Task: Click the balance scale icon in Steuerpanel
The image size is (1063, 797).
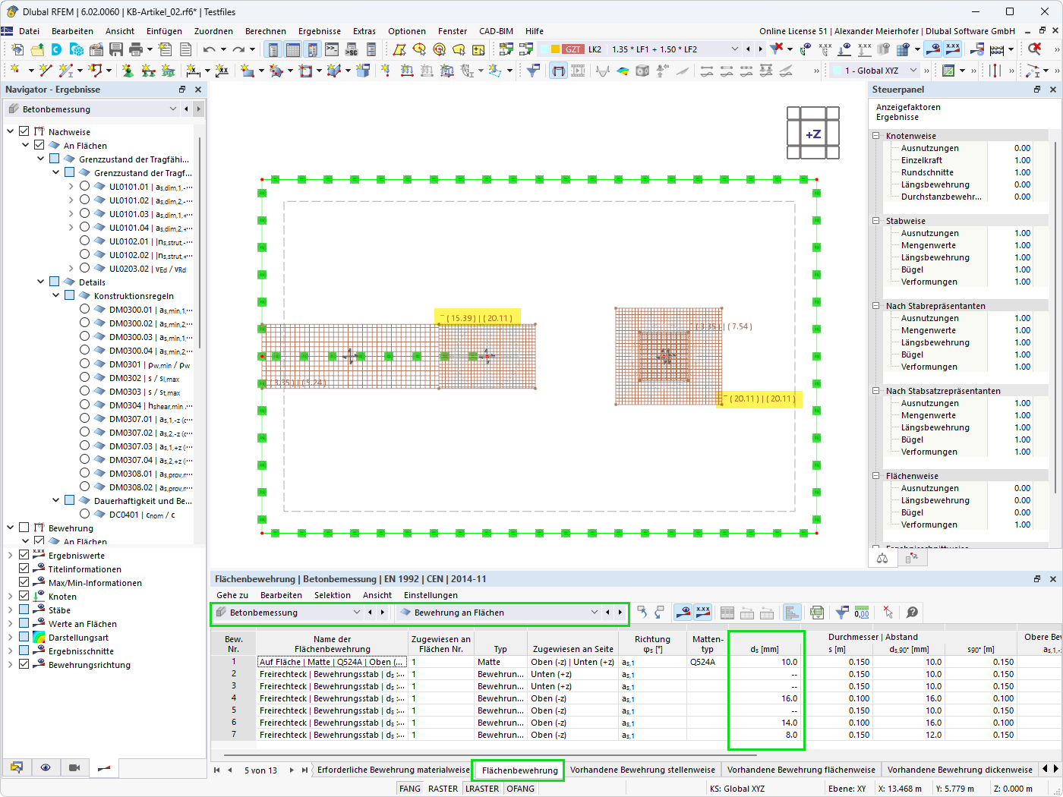Action: 882,558
